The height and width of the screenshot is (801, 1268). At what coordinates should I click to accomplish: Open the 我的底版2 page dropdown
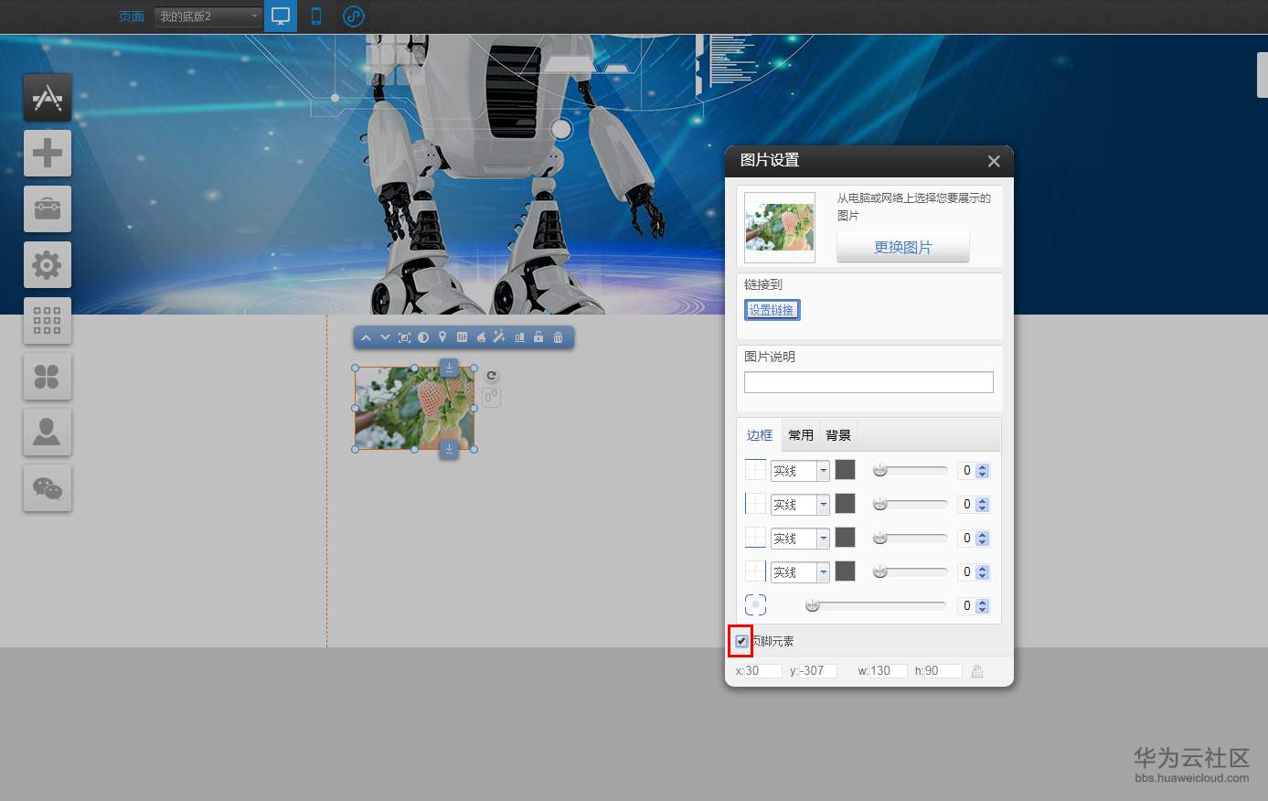[x=208, y=16]
